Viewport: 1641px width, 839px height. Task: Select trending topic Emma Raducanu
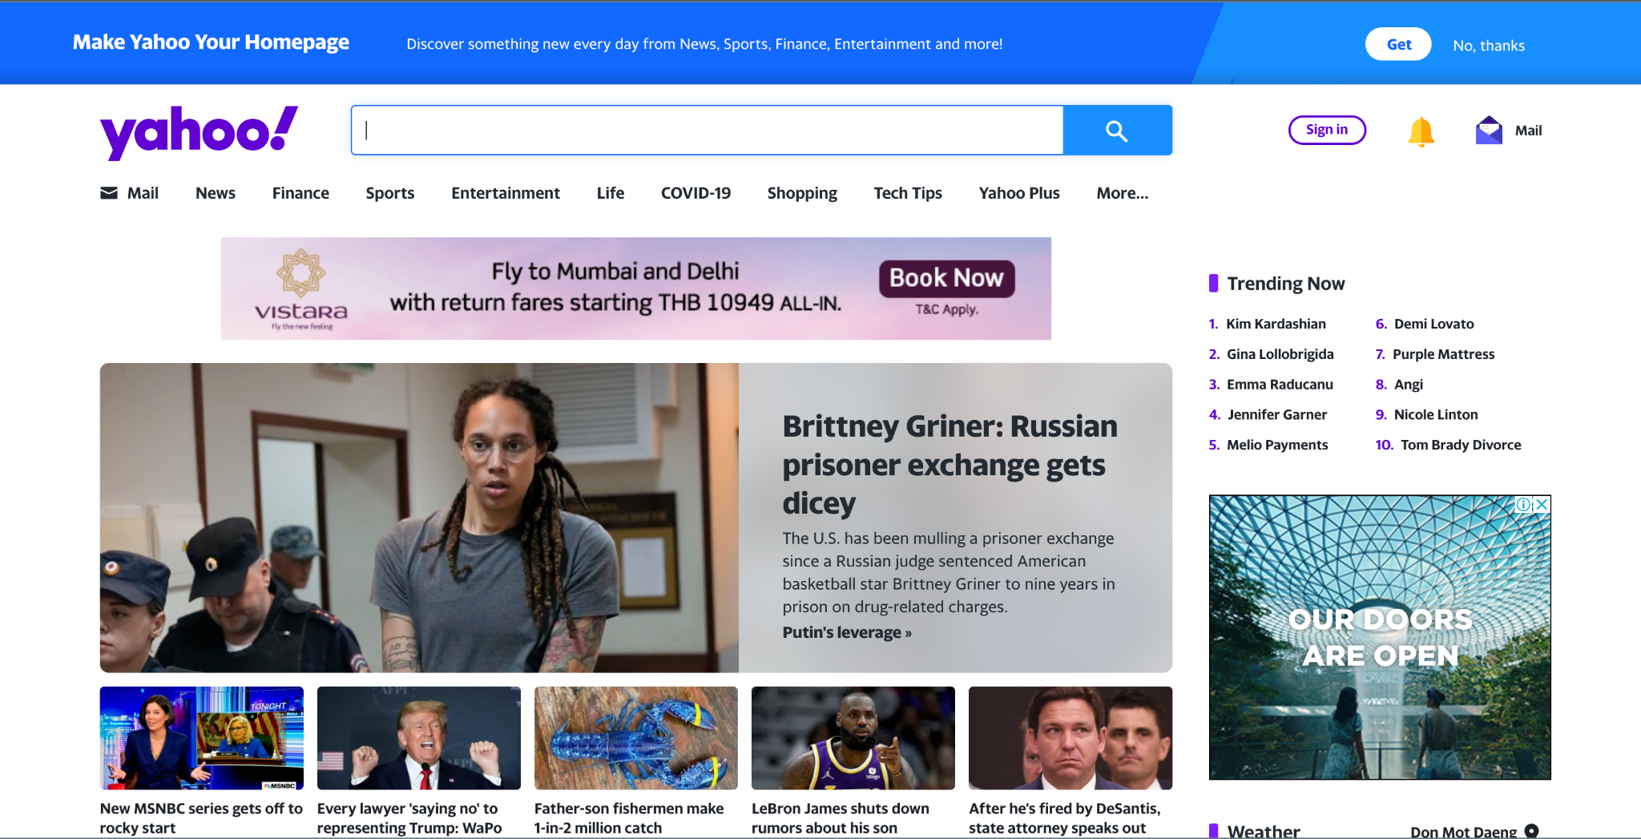click(1280, 385)
